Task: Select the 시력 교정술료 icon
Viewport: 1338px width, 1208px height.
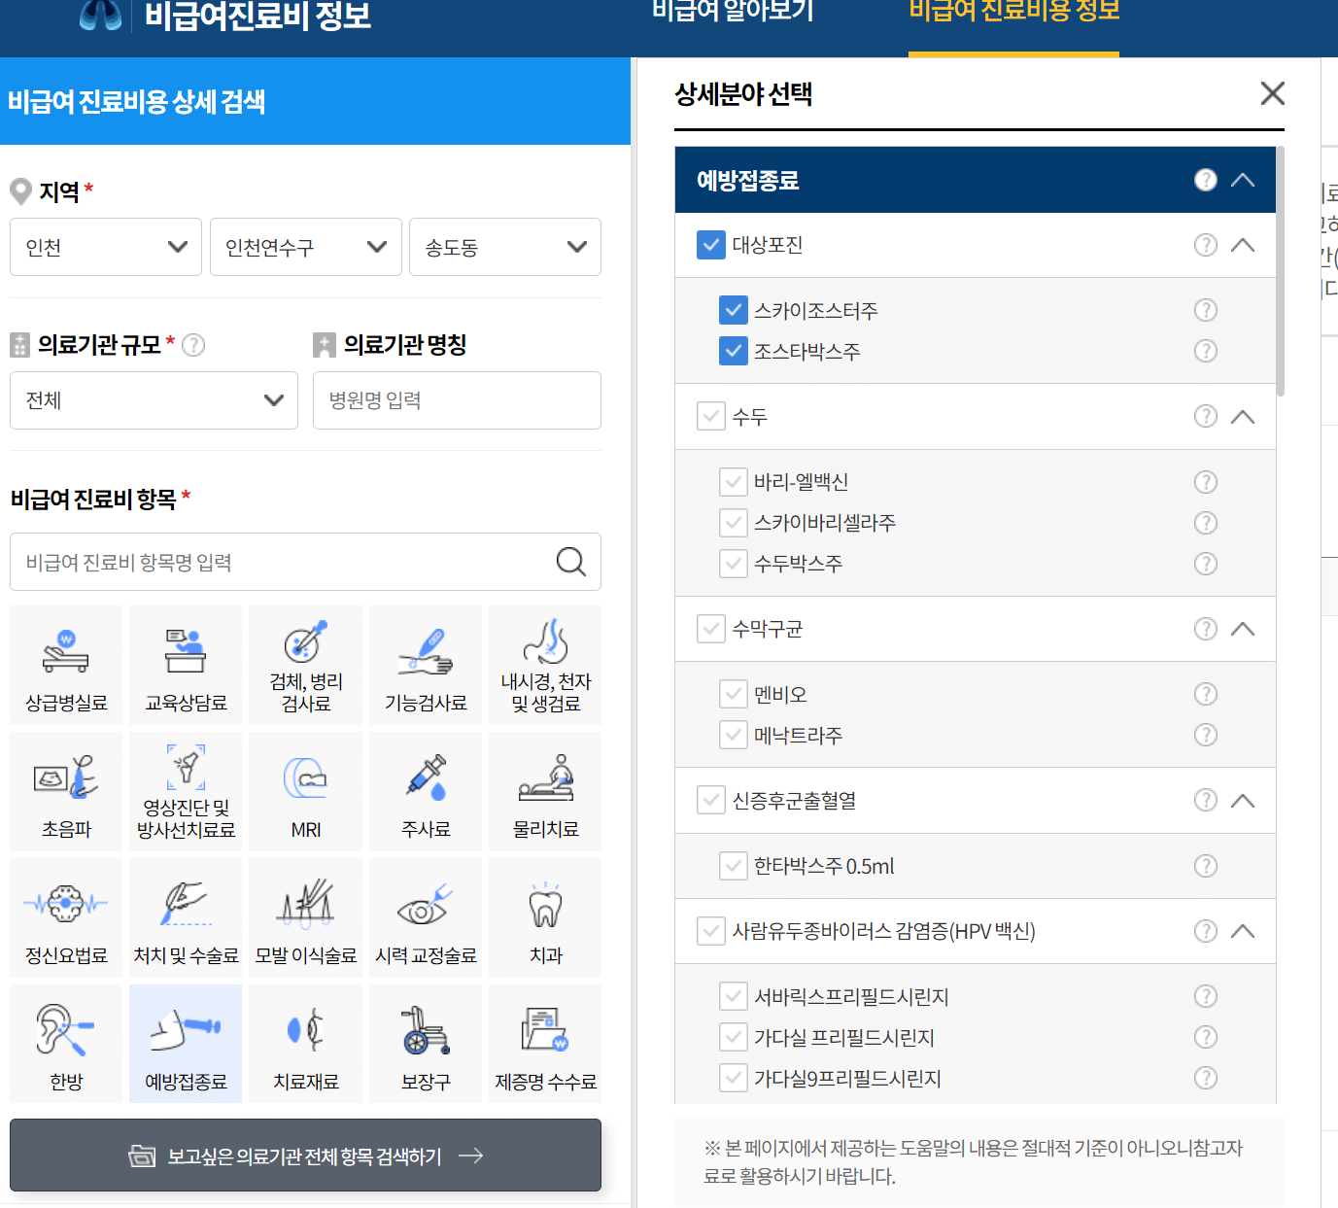Action: [425, 916]
